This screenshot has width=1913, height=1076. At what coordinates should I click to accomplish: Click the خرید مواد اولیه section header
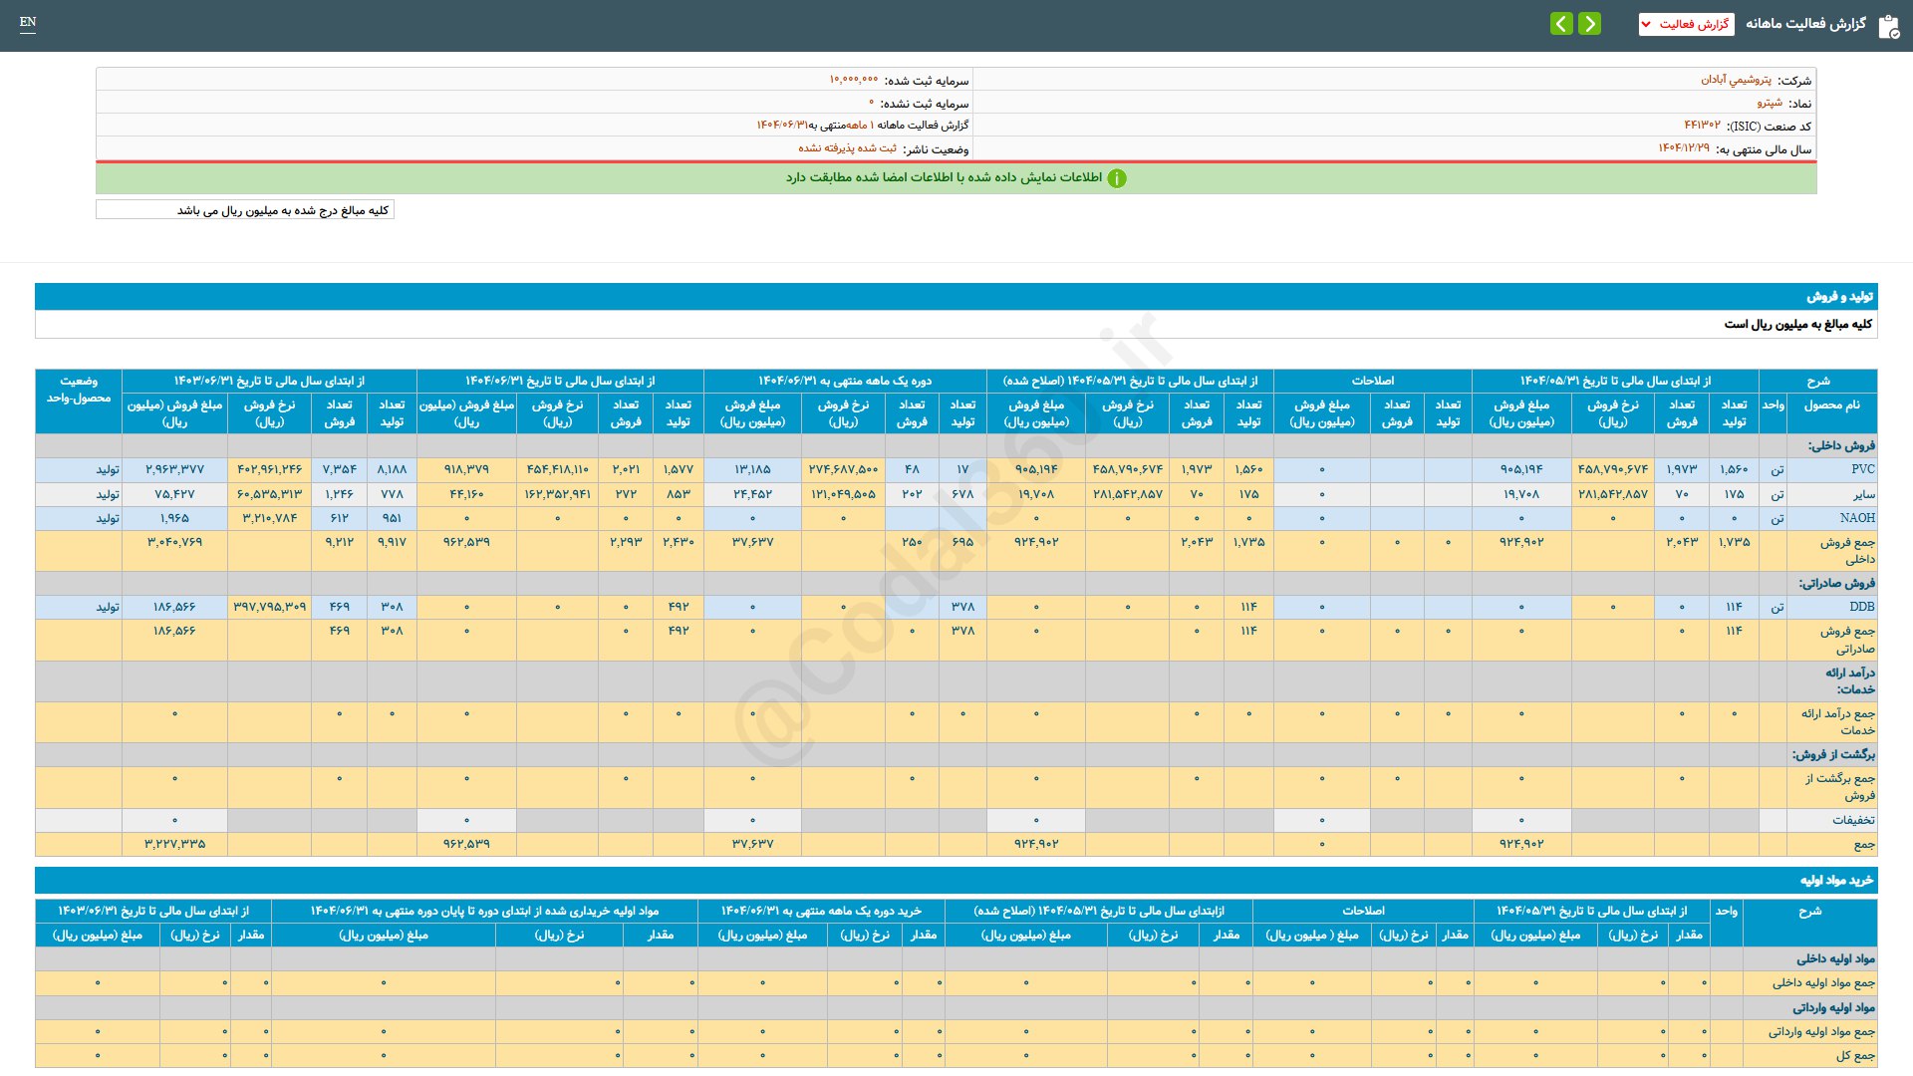click(x=1836, y=880)
